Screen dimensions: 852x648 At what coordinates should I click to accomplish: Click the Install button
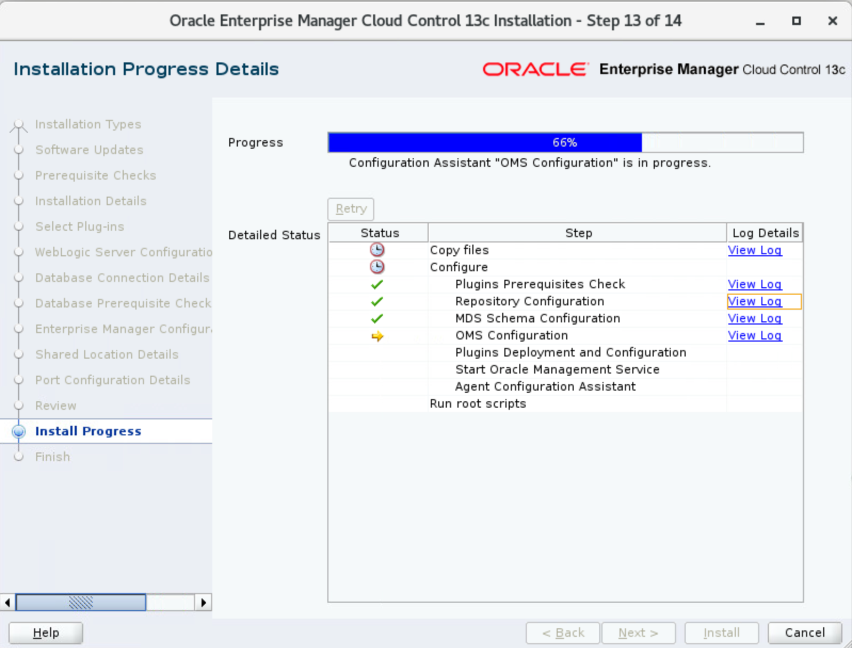click(721, 633)
